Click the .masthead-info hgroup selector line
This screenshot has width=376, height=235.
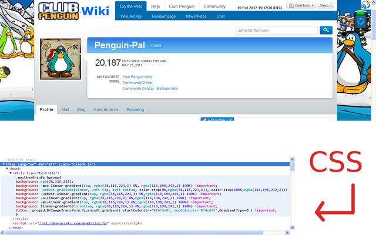coord(38,177)
